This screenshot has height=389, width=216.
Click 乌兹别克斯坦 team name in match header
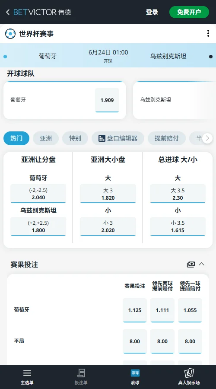(x=168, y=56)
